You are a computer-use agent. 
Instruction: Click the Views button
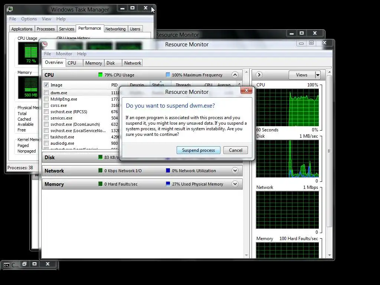[302, 75]
